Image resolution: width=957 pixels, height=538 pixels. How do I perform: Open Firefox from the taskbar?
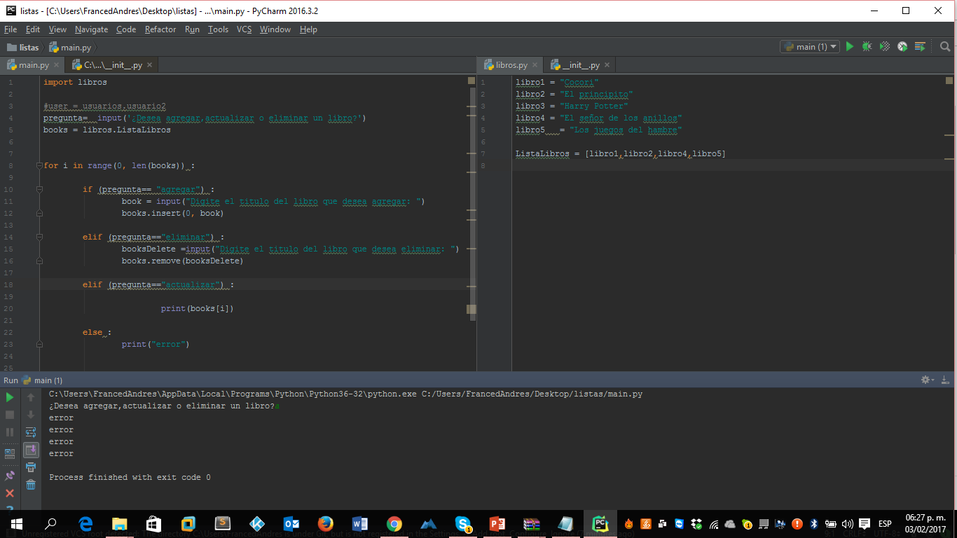[x=325, y=524]
